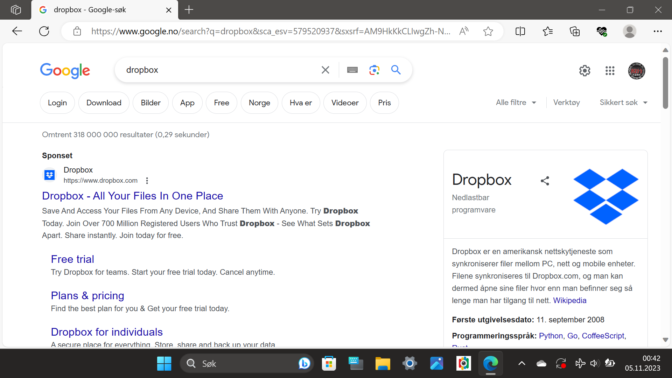Share the Dropbox knowledge panel

(545, 181)
